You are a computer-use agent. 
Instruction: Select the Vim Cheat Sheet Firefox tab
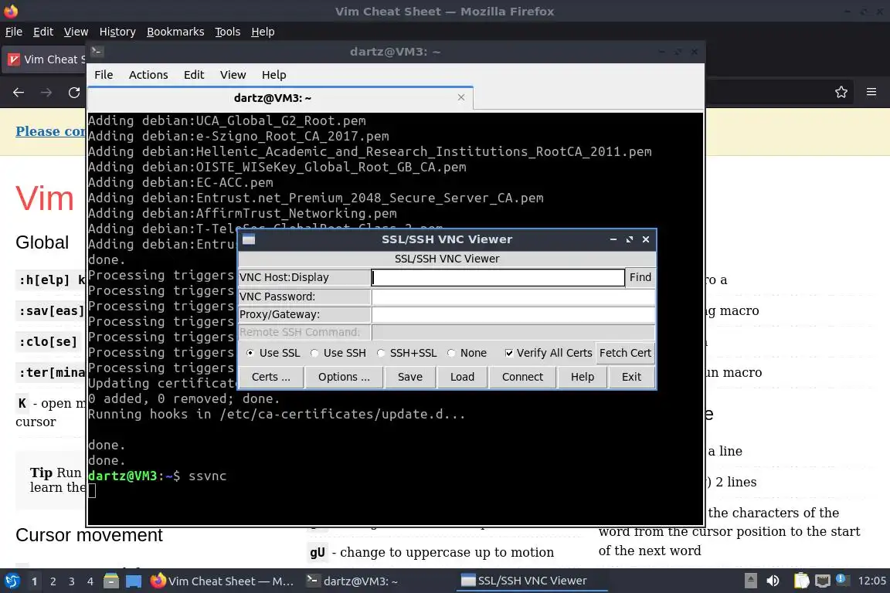click(46, 59)
